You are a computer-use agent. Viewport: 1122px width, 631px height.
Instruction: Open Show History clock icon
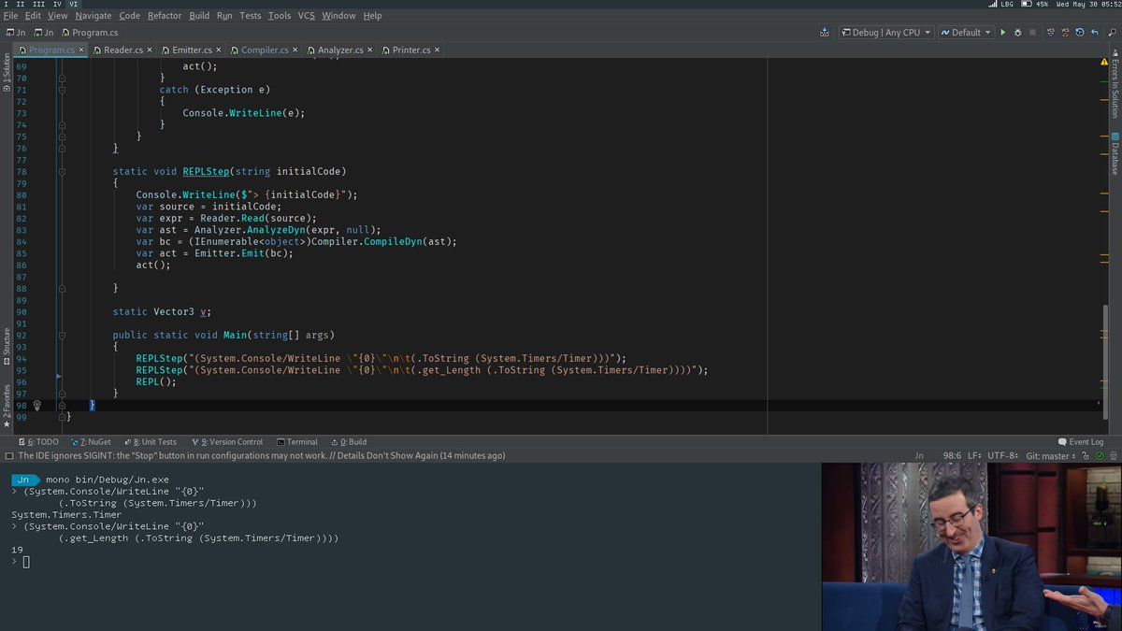point(1079,33)
